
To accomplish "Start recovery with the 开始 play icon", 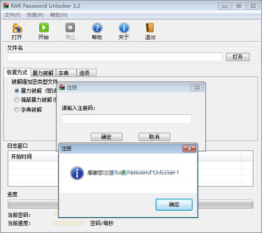I will tap(44, 27).
